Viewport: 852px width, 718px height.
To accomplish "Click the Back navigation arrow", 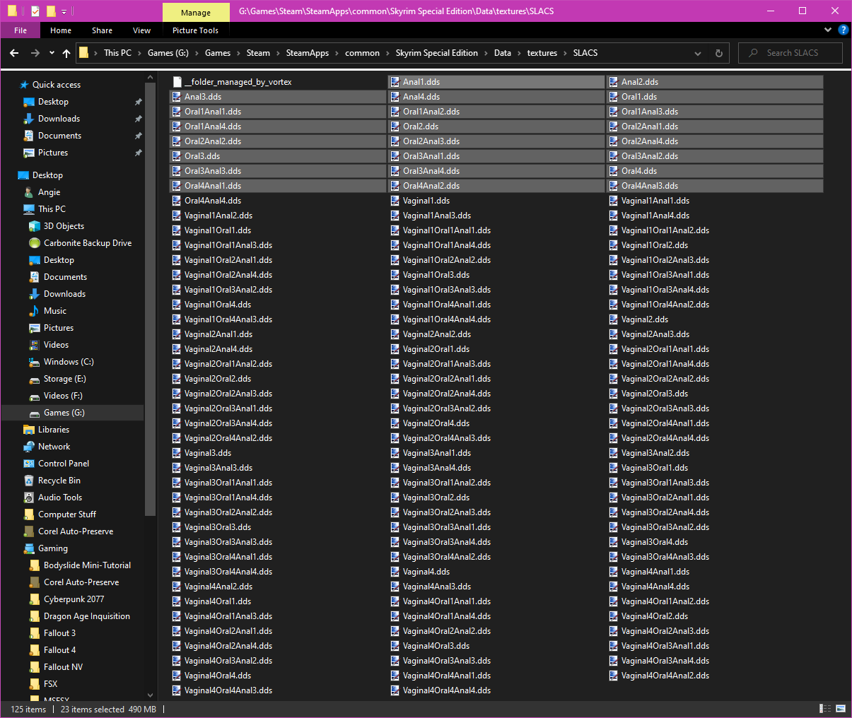I will (x=14, y=53).
